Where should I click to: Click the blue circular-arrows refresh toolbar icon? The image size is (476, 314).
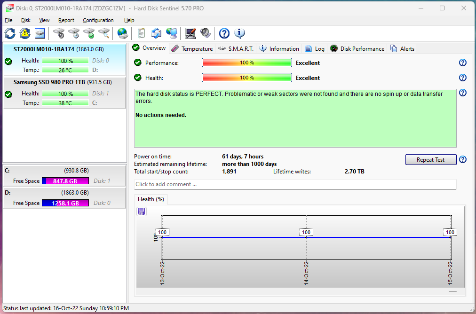point(10,33)
